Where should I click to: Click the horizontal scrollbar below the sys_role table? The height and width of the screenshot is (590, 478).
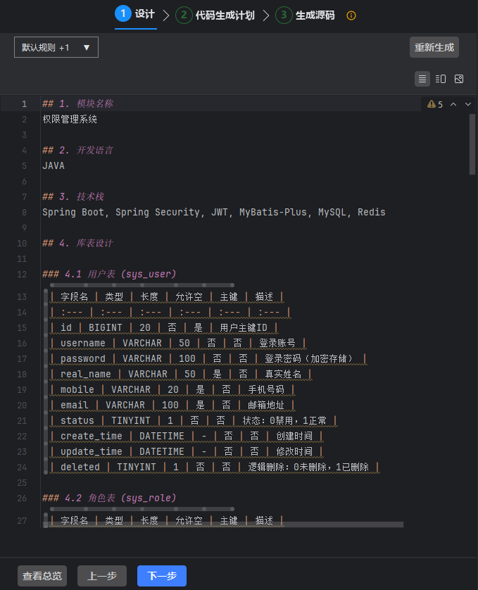tap(225, 525)
